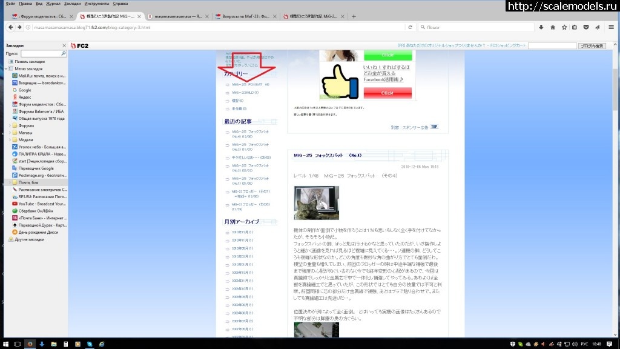Click the browser Back arrow button

(10, 28)
